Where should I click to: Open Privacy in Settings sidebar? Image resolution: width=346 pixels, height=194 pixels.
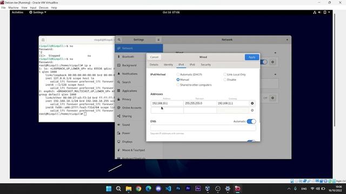139,99
